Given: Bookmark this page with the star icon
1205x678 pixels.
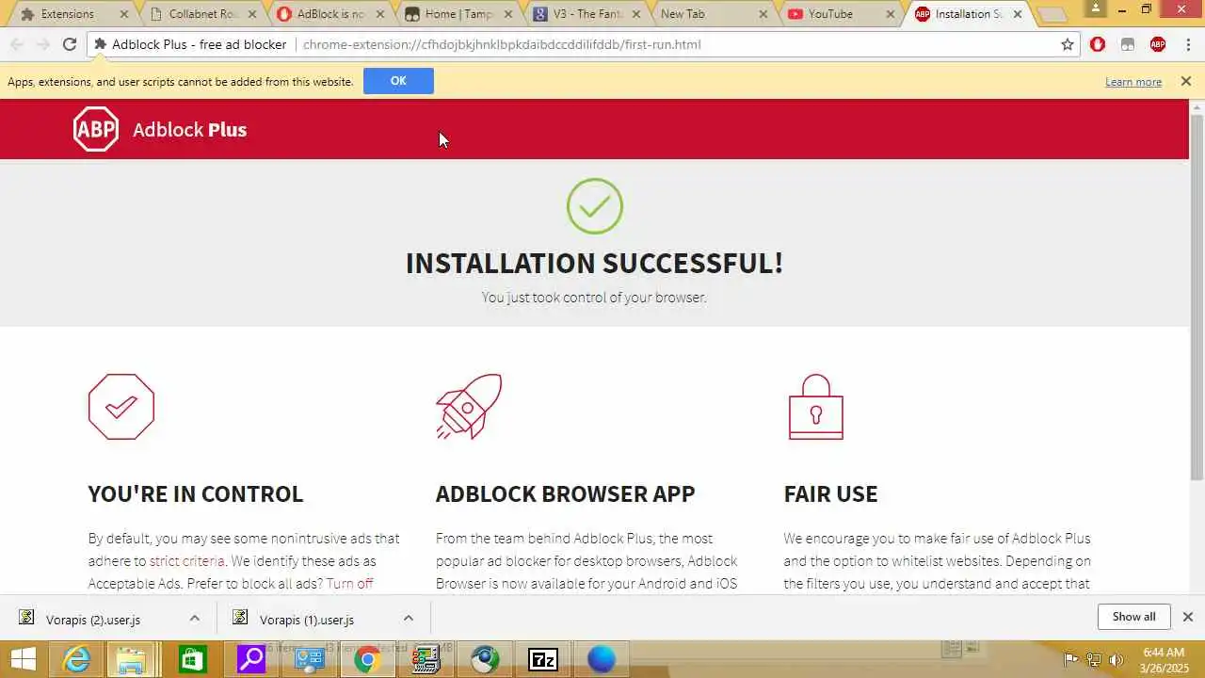Looking at the screenshot, I should pos(1068,44).
